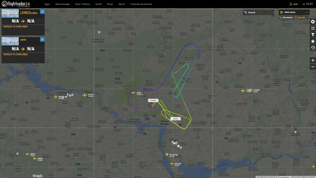The width and height of the screenshot is (316, 178).
Task: Open bookmarks star icon
Action: [x=313, y=41]
